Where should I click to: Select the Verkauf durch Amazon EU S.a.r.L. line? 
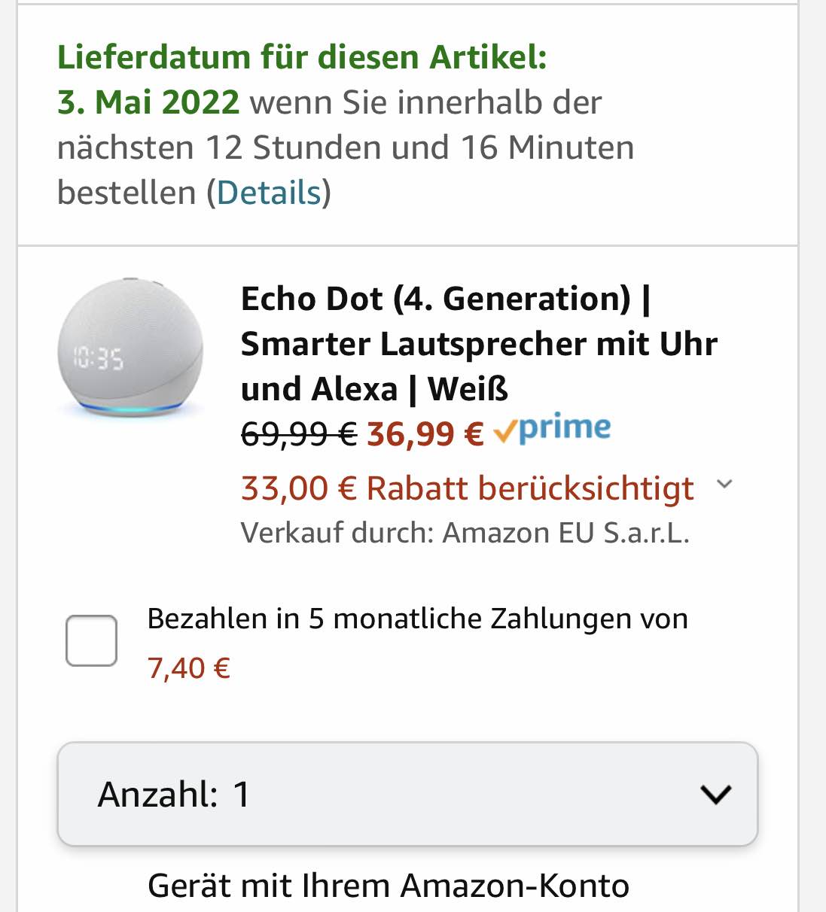(x=465, y=533)
